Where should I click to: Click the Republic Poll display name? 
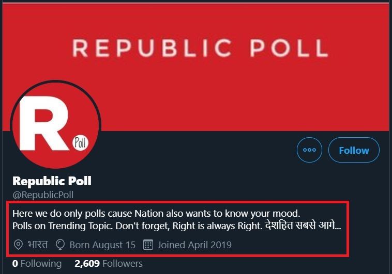(x=52, y=181)
